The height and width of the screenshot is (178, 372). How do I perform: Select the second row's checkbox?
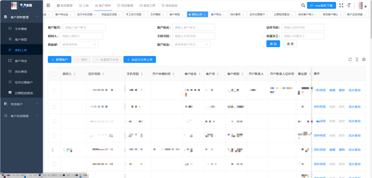[54, 107]
